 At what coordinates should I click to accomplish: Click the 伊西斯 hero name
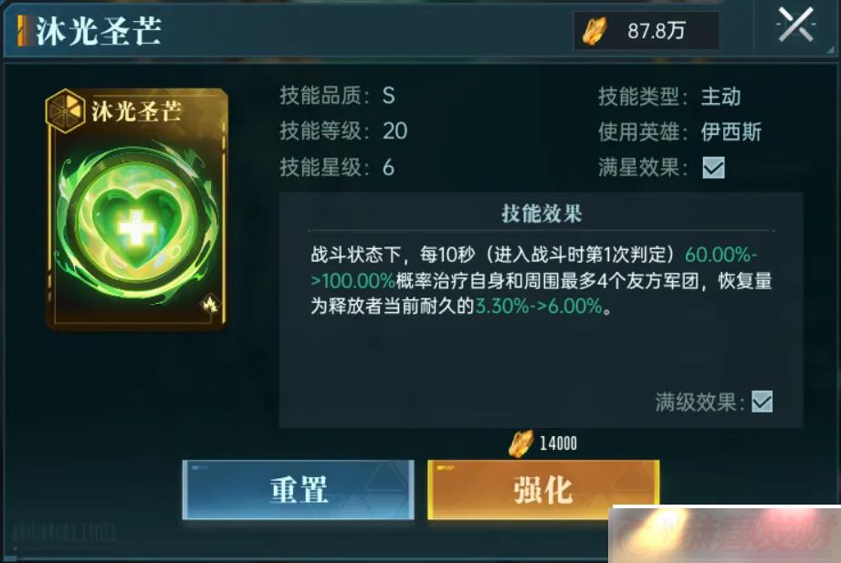point(731,132)
